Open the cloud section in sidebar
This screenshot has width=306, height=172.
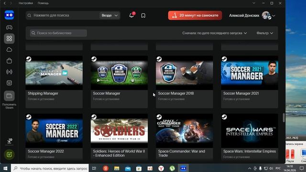click(x=9, y=50)
